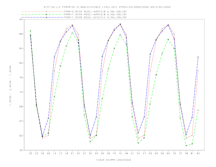
Task: Click x-axis forecast hour label 42
Action: tap(114, 153)
